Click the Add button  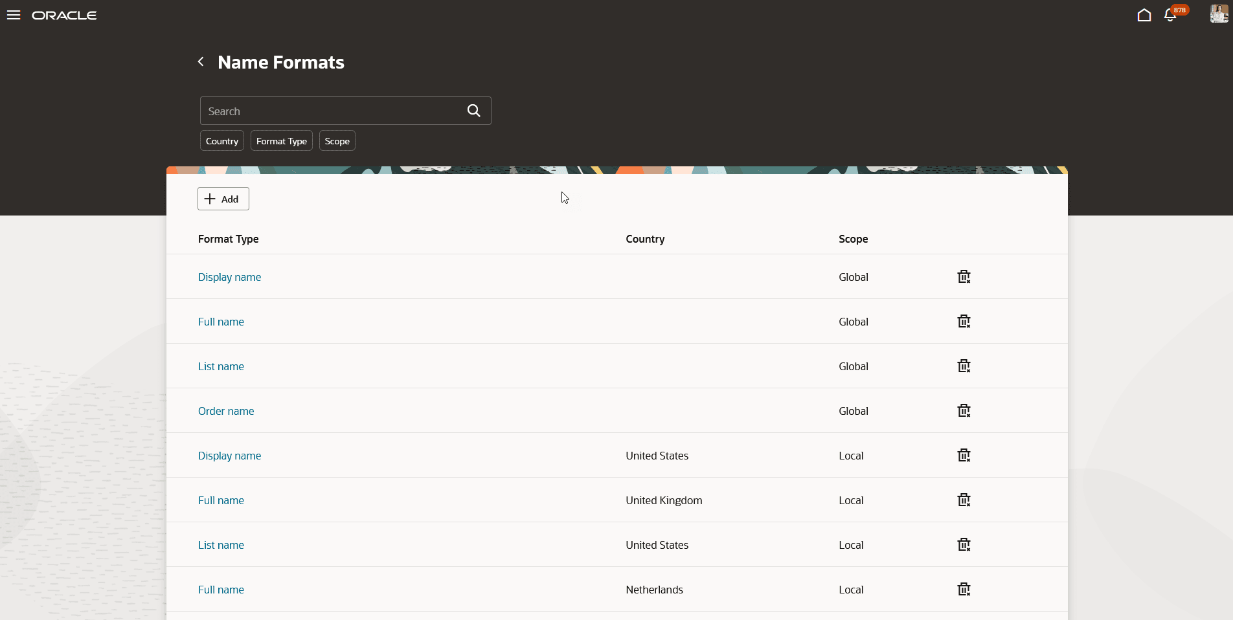coord(223,199)
